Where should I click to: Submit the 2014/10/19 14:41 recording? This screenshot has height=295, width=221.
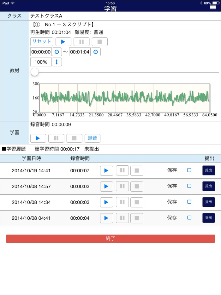click(209, 170)
